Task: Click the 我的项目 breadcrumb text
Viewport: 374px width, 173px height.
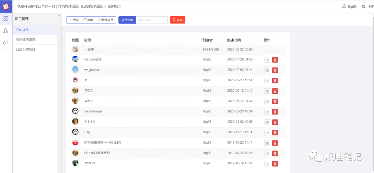Action: pyautogui.click(x=115, y=7)
